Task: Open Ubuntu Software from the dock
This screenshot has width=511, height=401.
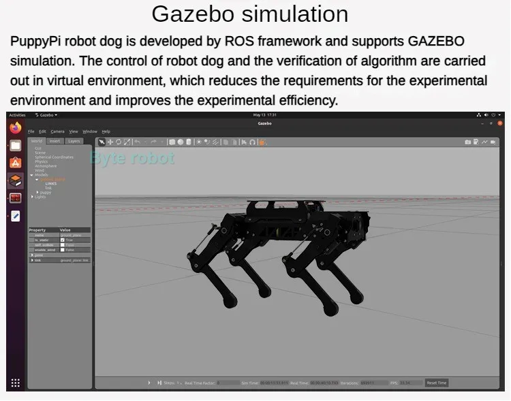Action: click(x=15, y=163)
